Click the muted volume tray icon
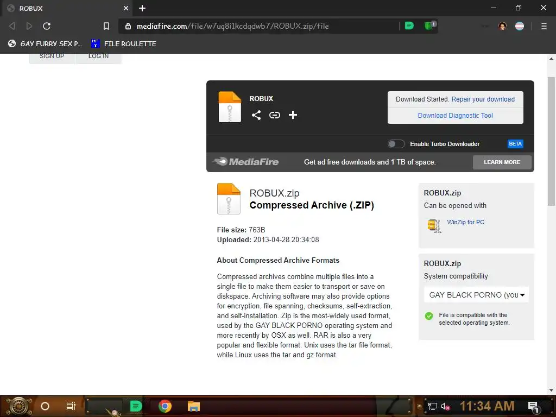The height and width of the screenshot is (417, 556). pyautogui.click(x=445, y=406)
